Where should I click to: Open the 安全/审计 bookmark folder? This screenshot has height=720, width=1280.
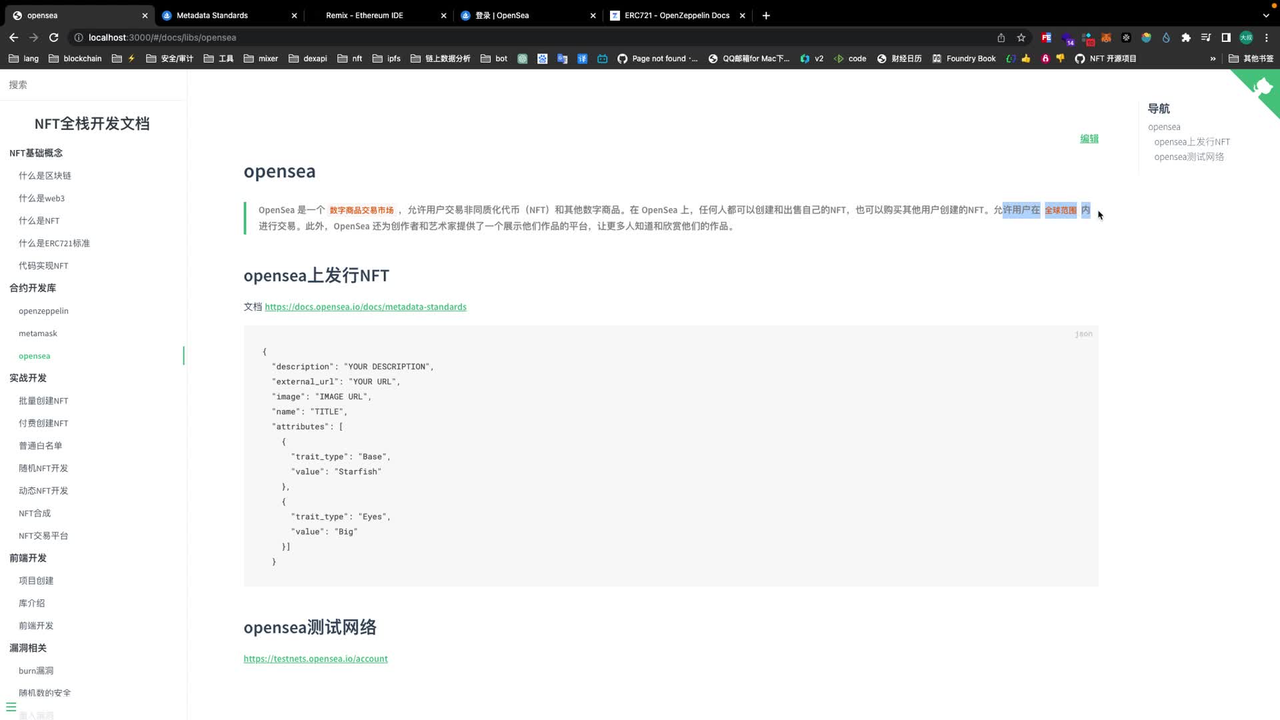pos(170,59)
